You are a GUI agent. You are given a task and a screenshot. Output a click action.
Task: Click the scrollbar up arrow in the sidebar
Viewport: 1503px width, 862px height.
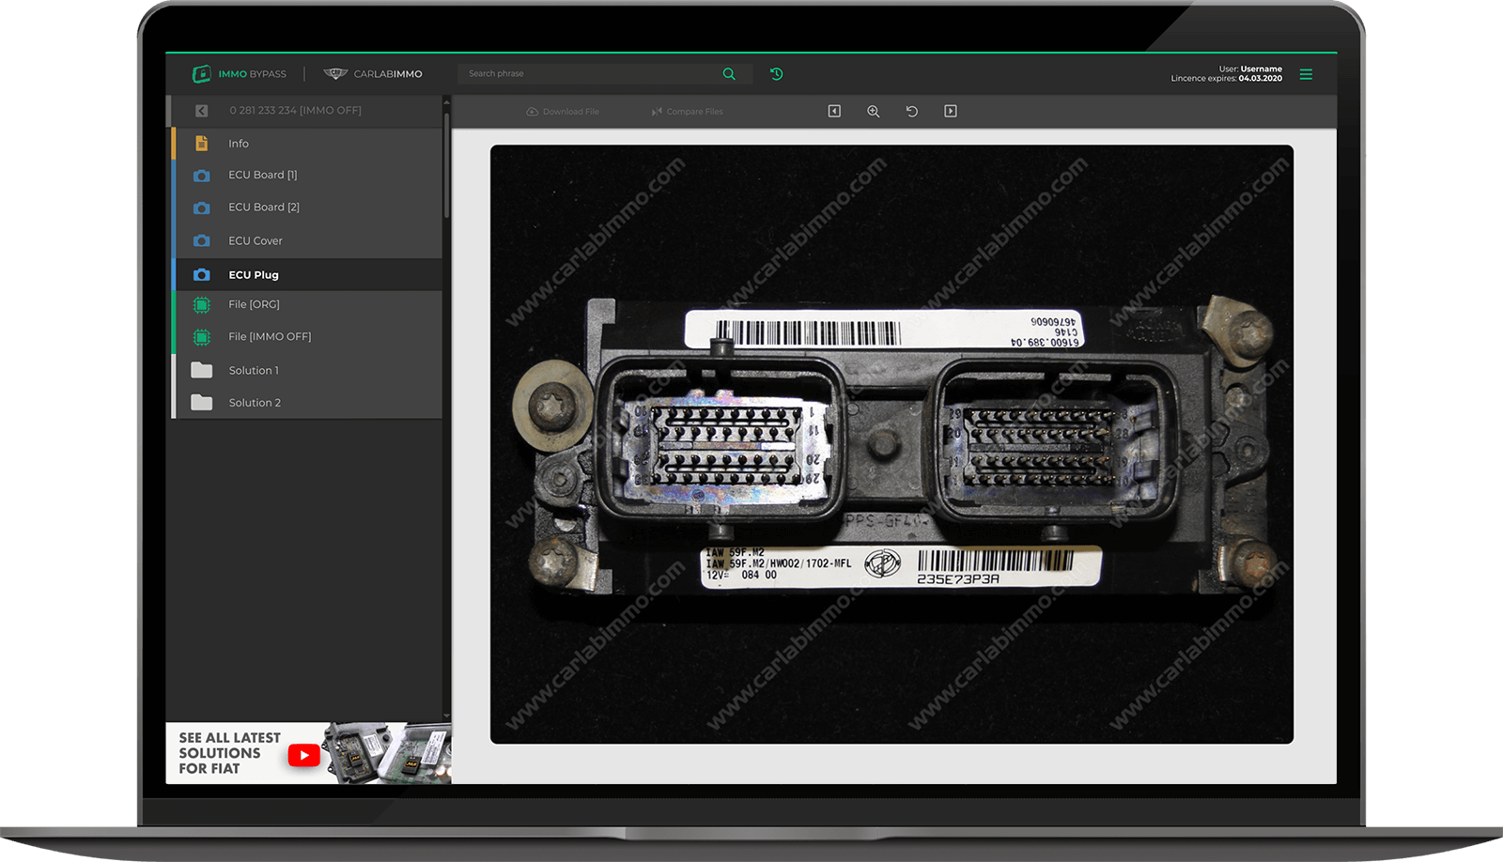(x=446, y=101)
